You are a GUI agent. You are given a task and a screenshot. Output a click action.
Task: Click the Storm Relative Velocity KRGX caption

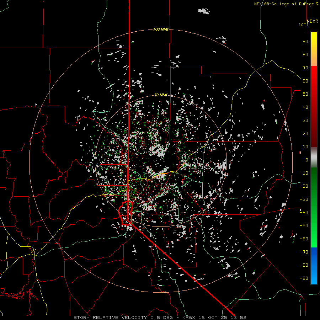160,318
